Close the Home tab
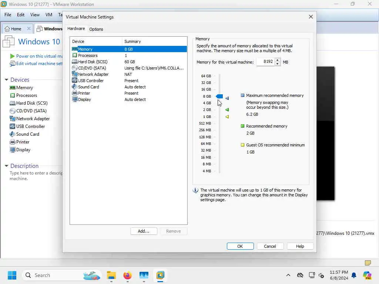The image size is (379, 284). (29, 28)
